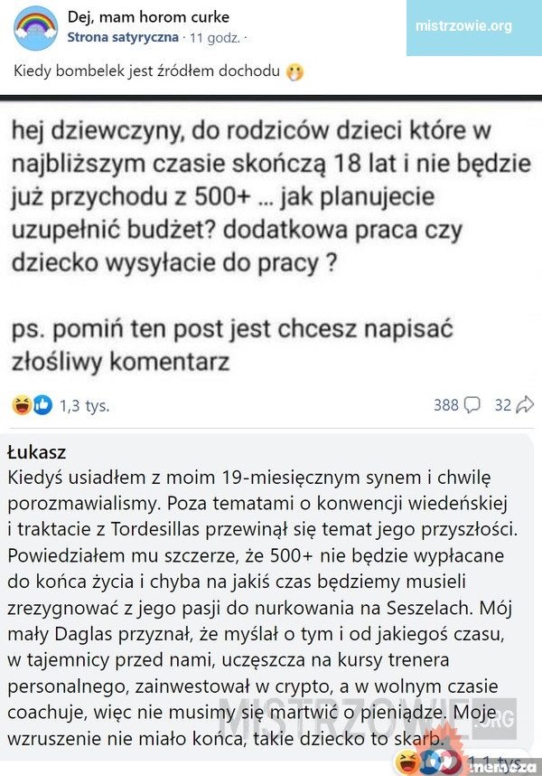Click the share arrow icon beside 32

(526, 405)
